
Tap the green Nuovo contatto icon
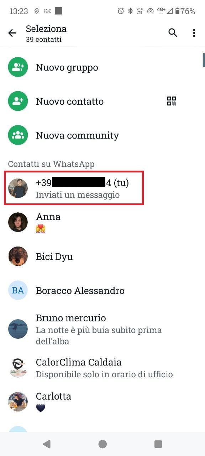tap(18, 101)
